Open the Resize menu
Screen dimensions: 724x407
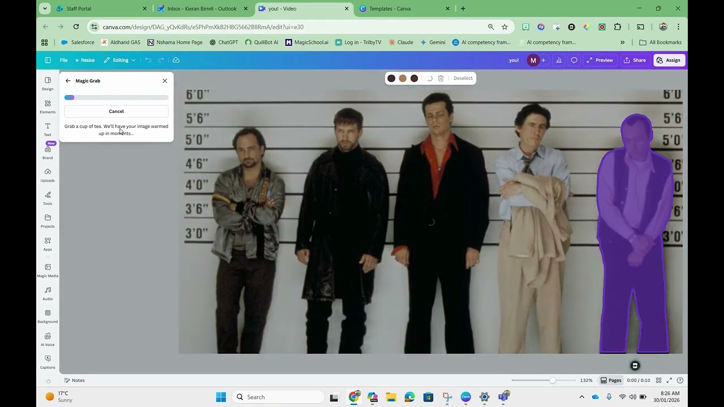(85, 60)
